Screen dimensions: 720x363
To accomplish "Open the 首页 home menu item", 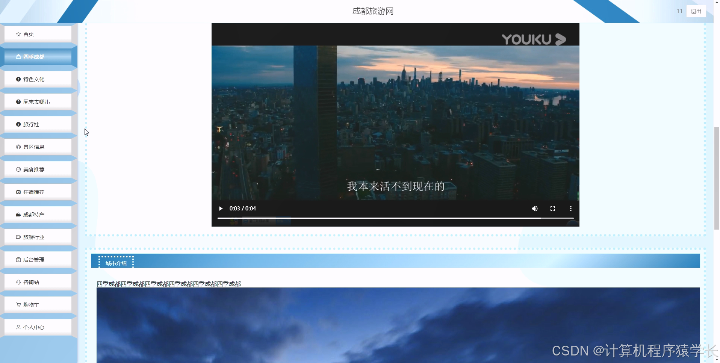I will (38, 34).
